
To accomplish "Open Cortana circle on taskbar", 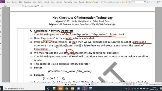I will (x=48, y=88).
